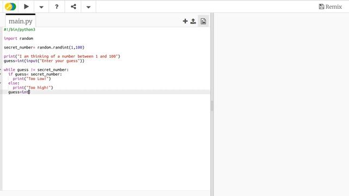Click the 'import random' code line

pos(19,39)
